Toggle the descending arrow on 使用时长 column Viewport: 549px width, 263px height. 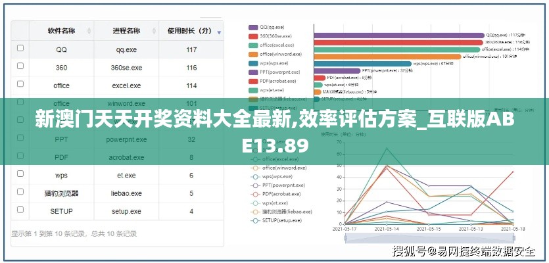(219, 33)
